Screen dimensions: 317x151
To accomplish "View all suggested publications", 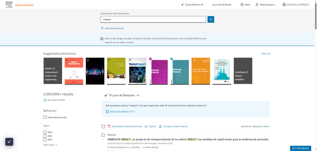I will pyautogui.click(x=266, y=54).
